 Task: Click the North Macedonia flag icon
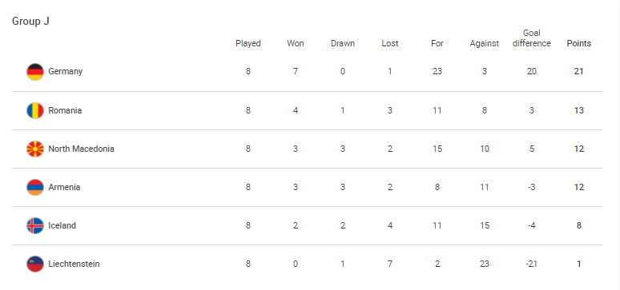pos(35,149)
